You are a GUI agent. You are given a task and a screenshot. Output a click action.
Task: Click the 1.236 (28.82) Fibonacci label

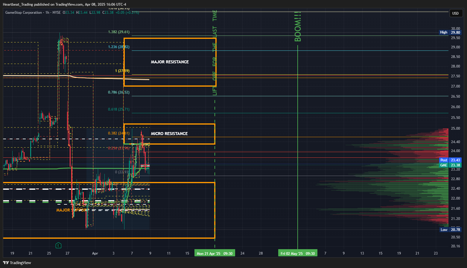[119, 47]
